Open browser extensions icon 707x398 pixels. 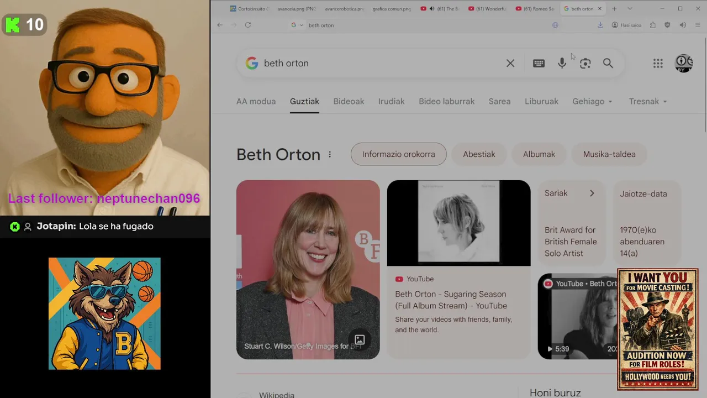(653, 25)
